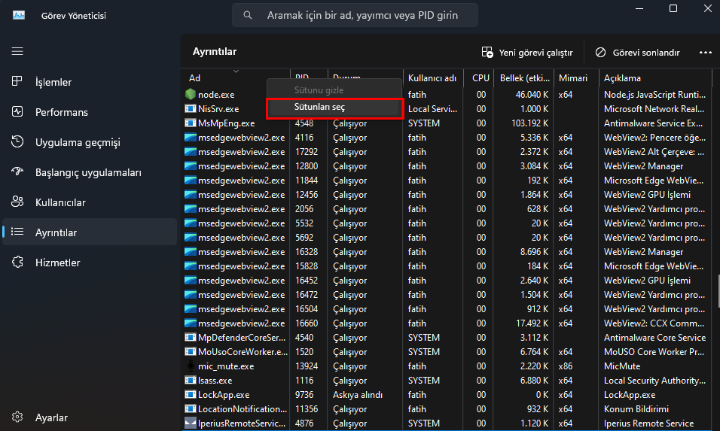Viewport: 720px width, 431px height.
Task: Click the WebView2: CCX Comm description
Action: (654, 323)
